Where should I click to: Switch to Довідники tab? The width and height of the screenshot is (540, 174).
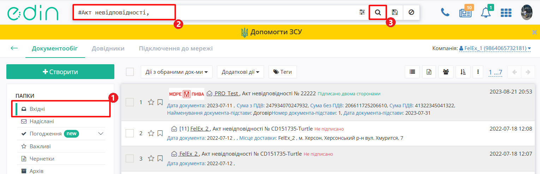(x=108, y=48)
